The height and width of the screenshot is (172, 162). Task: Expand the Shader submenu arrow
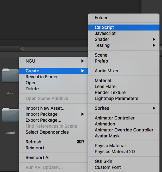(154, 39)
